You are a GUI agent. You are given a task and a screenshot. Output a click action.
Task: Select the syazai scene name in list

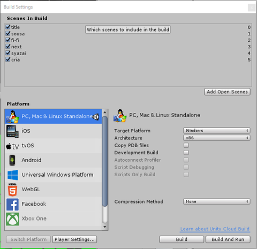point(19,53)
